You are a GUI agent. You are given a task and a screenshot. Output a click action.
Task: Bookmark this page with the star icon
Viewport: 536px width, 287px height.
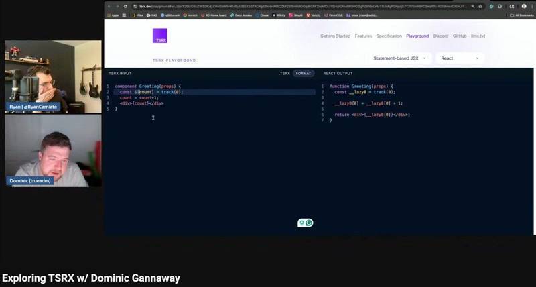[x=480, y=7]
